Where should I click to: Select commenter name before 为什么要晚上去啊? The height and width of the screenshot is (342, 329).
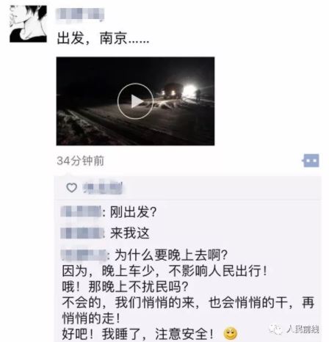tap(84, 255)
